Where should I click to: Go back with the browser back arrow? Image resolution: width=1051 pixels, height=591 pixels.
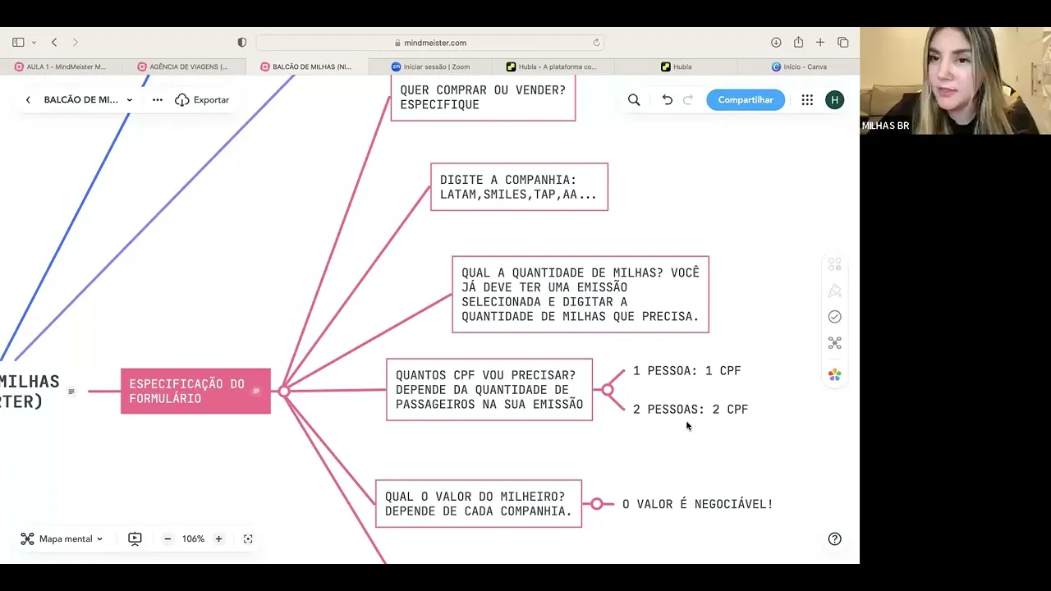54,42
